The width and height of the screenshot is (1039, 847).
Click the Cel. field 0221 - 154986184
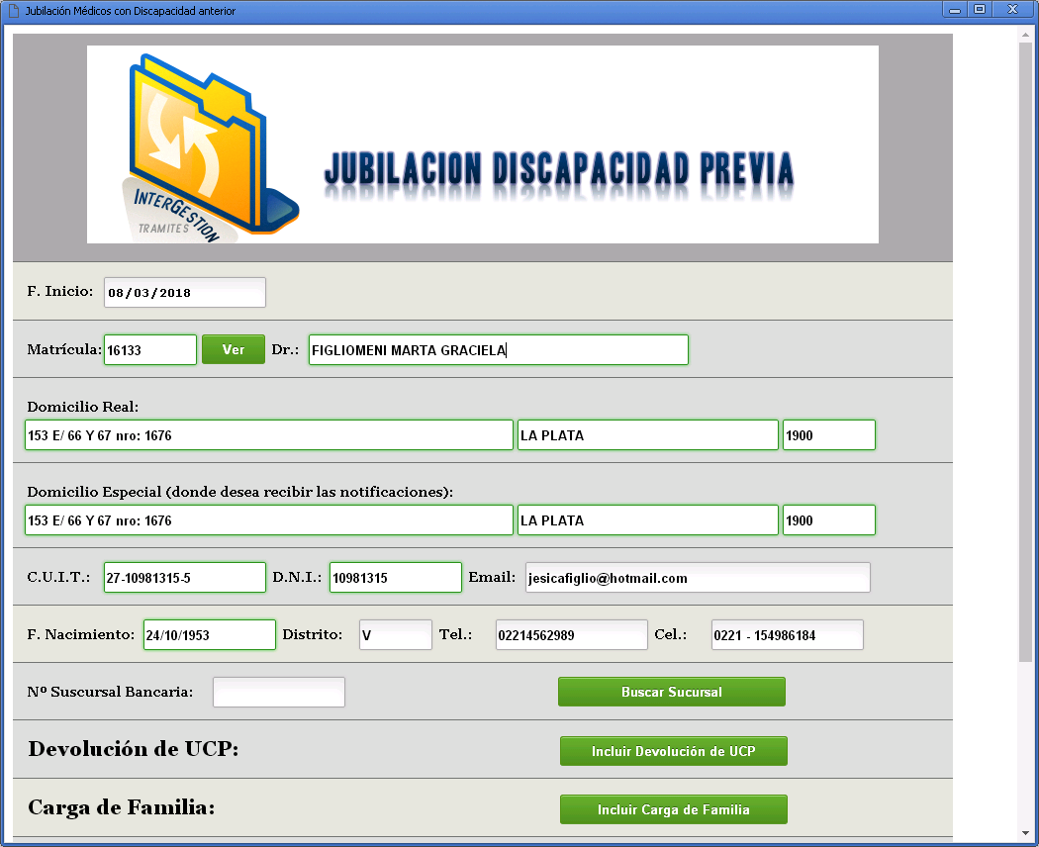[x=788, y=635]
